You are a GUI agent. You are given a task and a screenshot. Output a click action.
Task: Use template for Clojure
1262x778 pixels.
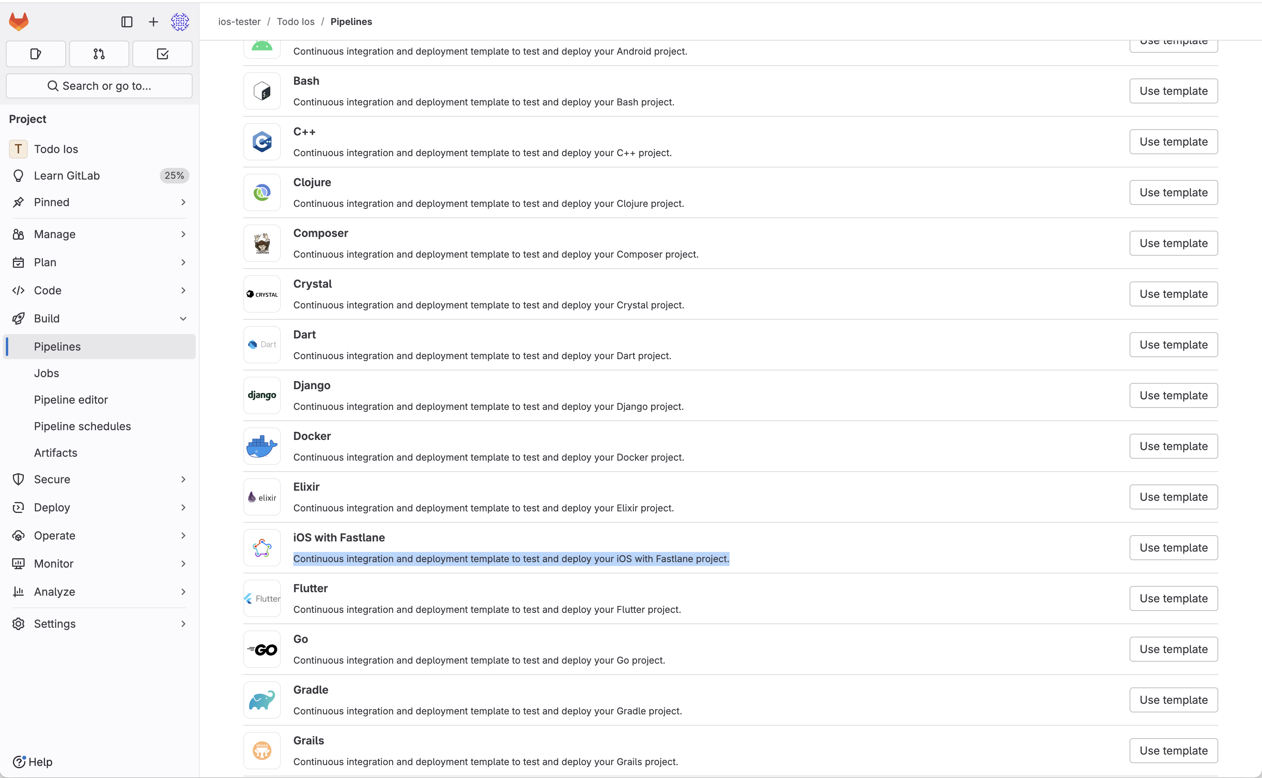(1173, 193)
